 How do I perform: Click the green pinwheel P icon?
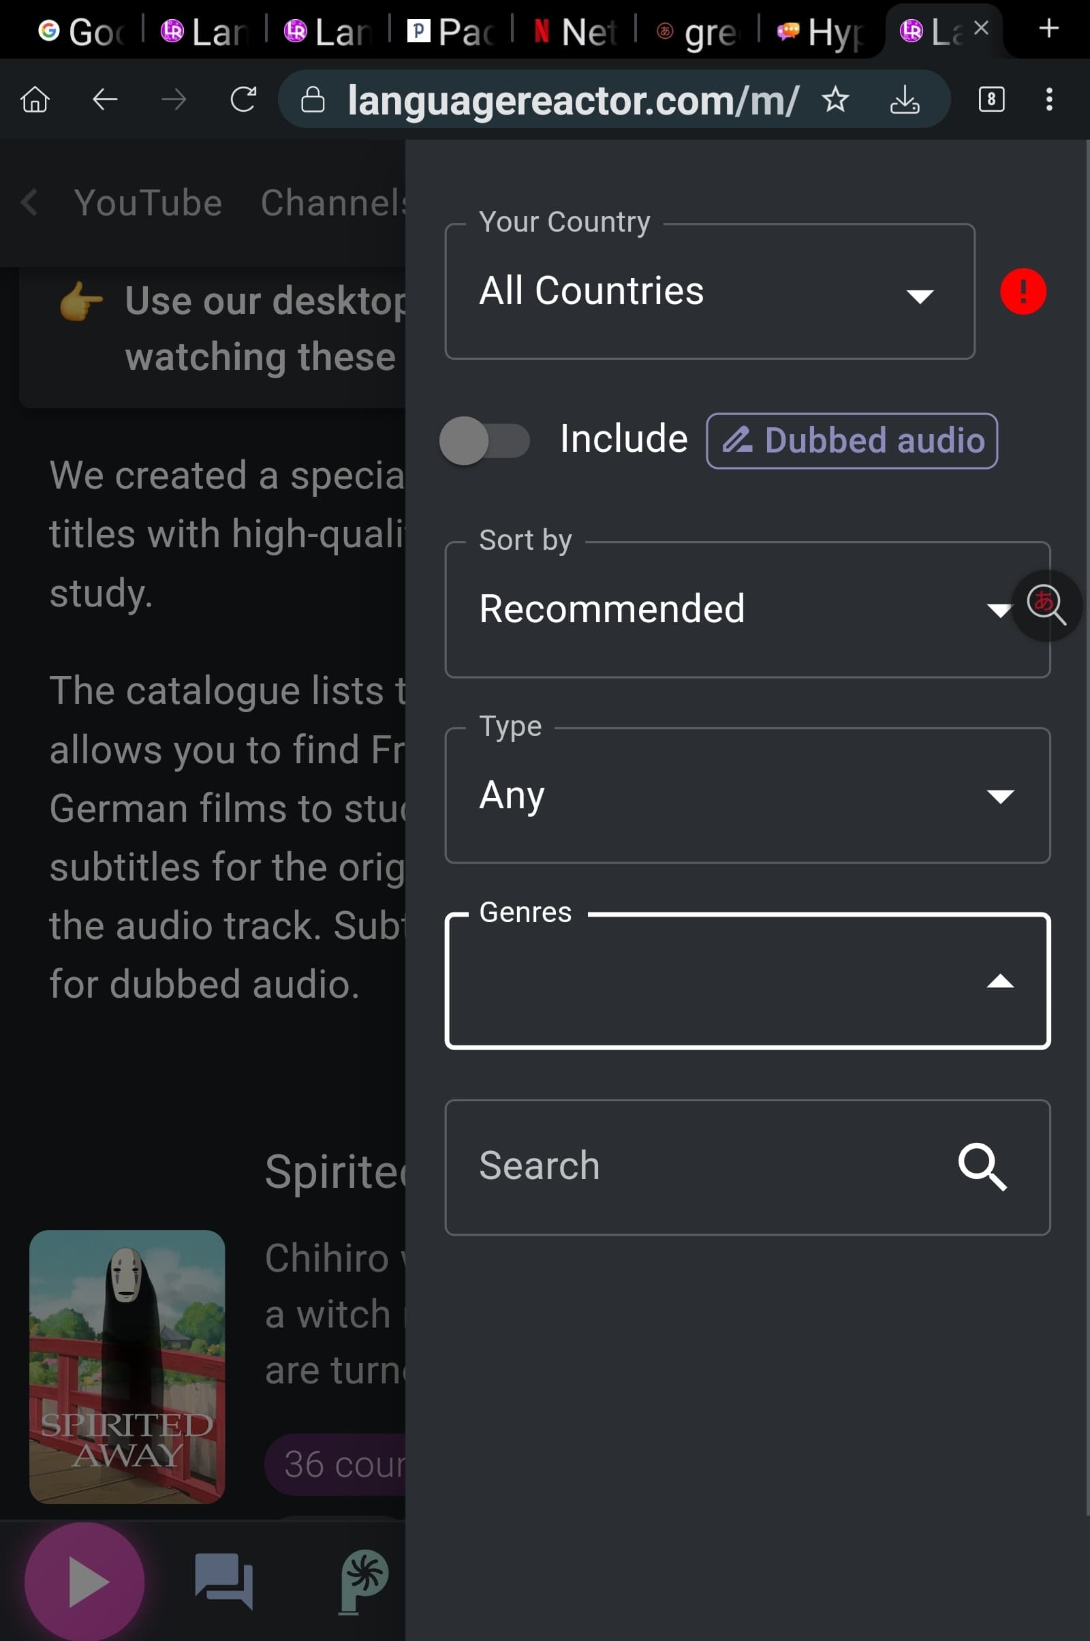click(363, 1580)
